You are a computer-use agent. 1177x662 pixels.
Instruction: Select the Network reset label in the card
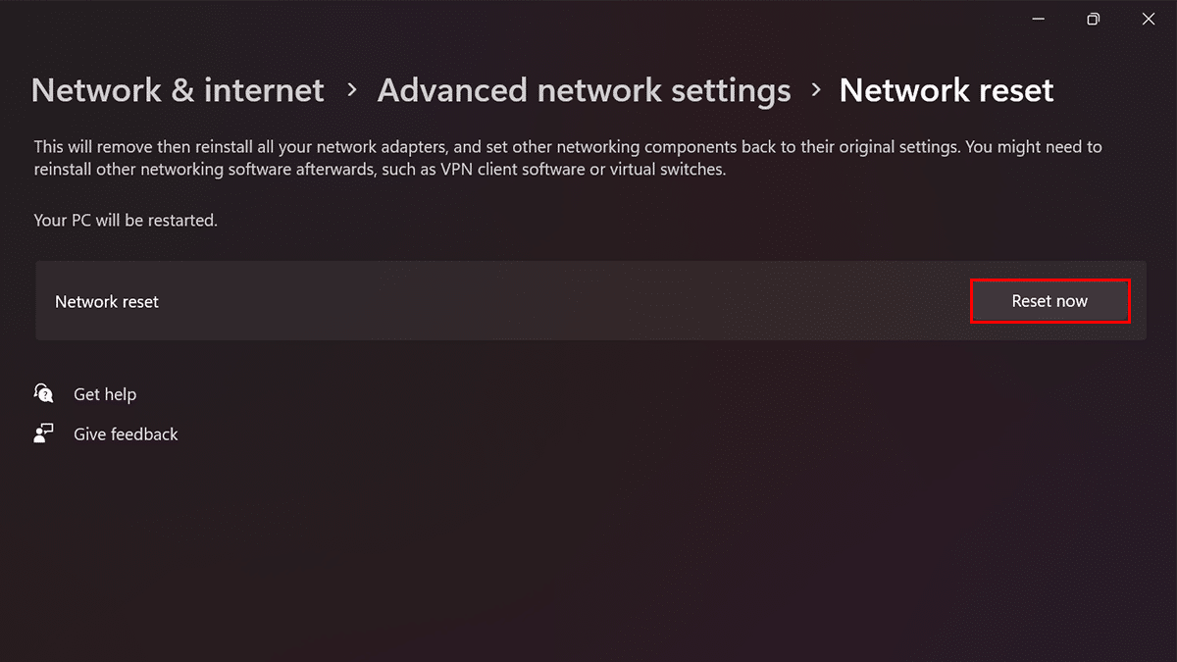107,301
